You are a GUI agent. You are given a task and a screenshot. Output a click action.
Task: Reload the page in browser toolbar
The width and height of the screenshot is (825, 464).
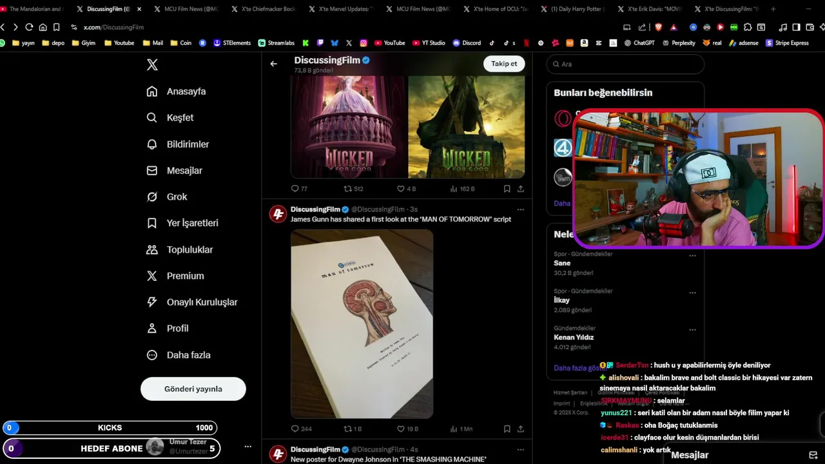[29, 27]
